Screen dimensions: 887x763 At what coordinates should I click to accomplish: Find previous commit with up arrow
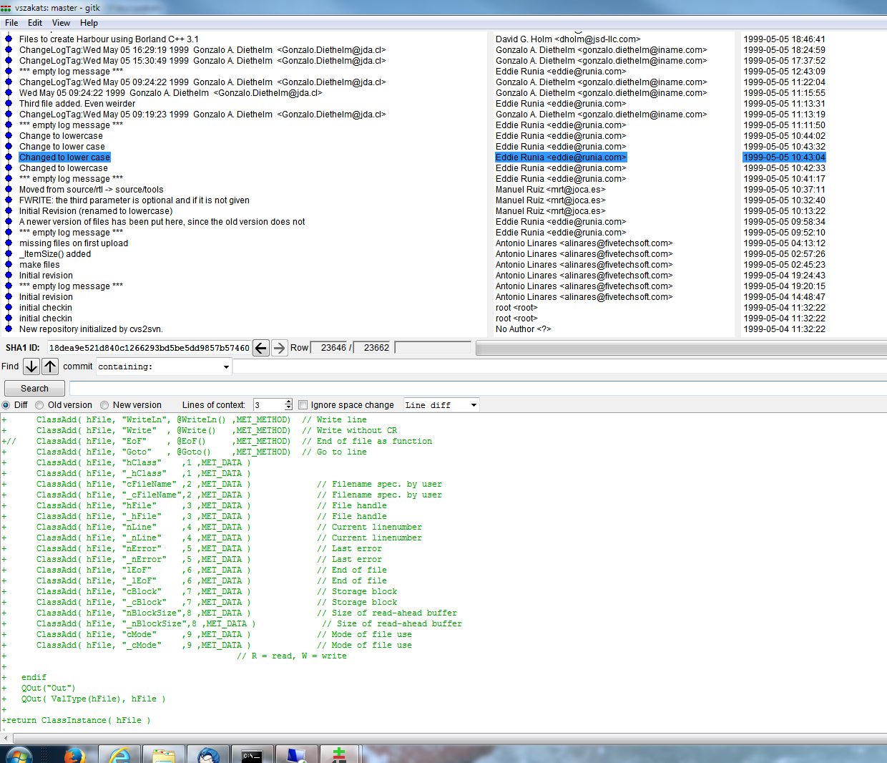50,366
